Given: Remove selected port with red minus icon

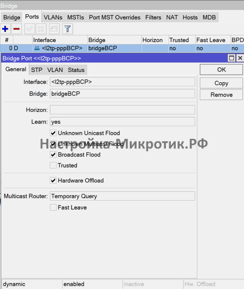Looking at the screenshot, I should click(16, 29).
